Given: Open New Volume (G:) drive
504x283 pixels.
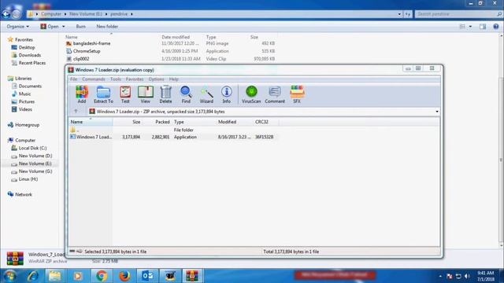Looking at the screenshot, I should [35, 171].
